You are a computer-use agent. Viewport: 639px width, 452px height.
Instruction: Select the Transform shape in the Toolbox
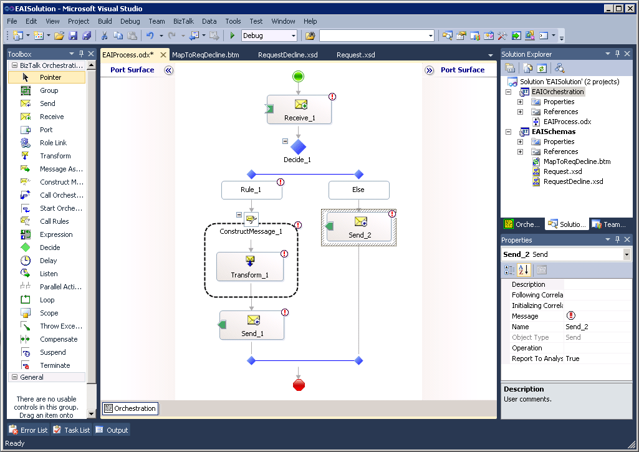pyautogui.click(x=45, y=155)
